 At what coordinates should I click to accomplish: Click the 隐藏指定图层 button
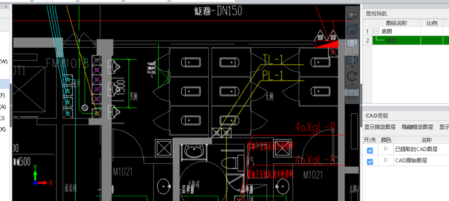coord(417,127)
